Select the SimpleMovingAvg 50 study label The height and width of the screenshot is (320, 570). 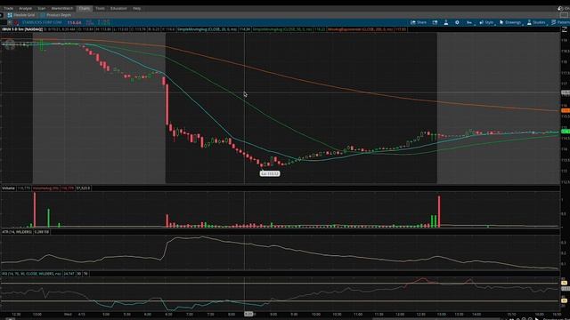point(282,29)
